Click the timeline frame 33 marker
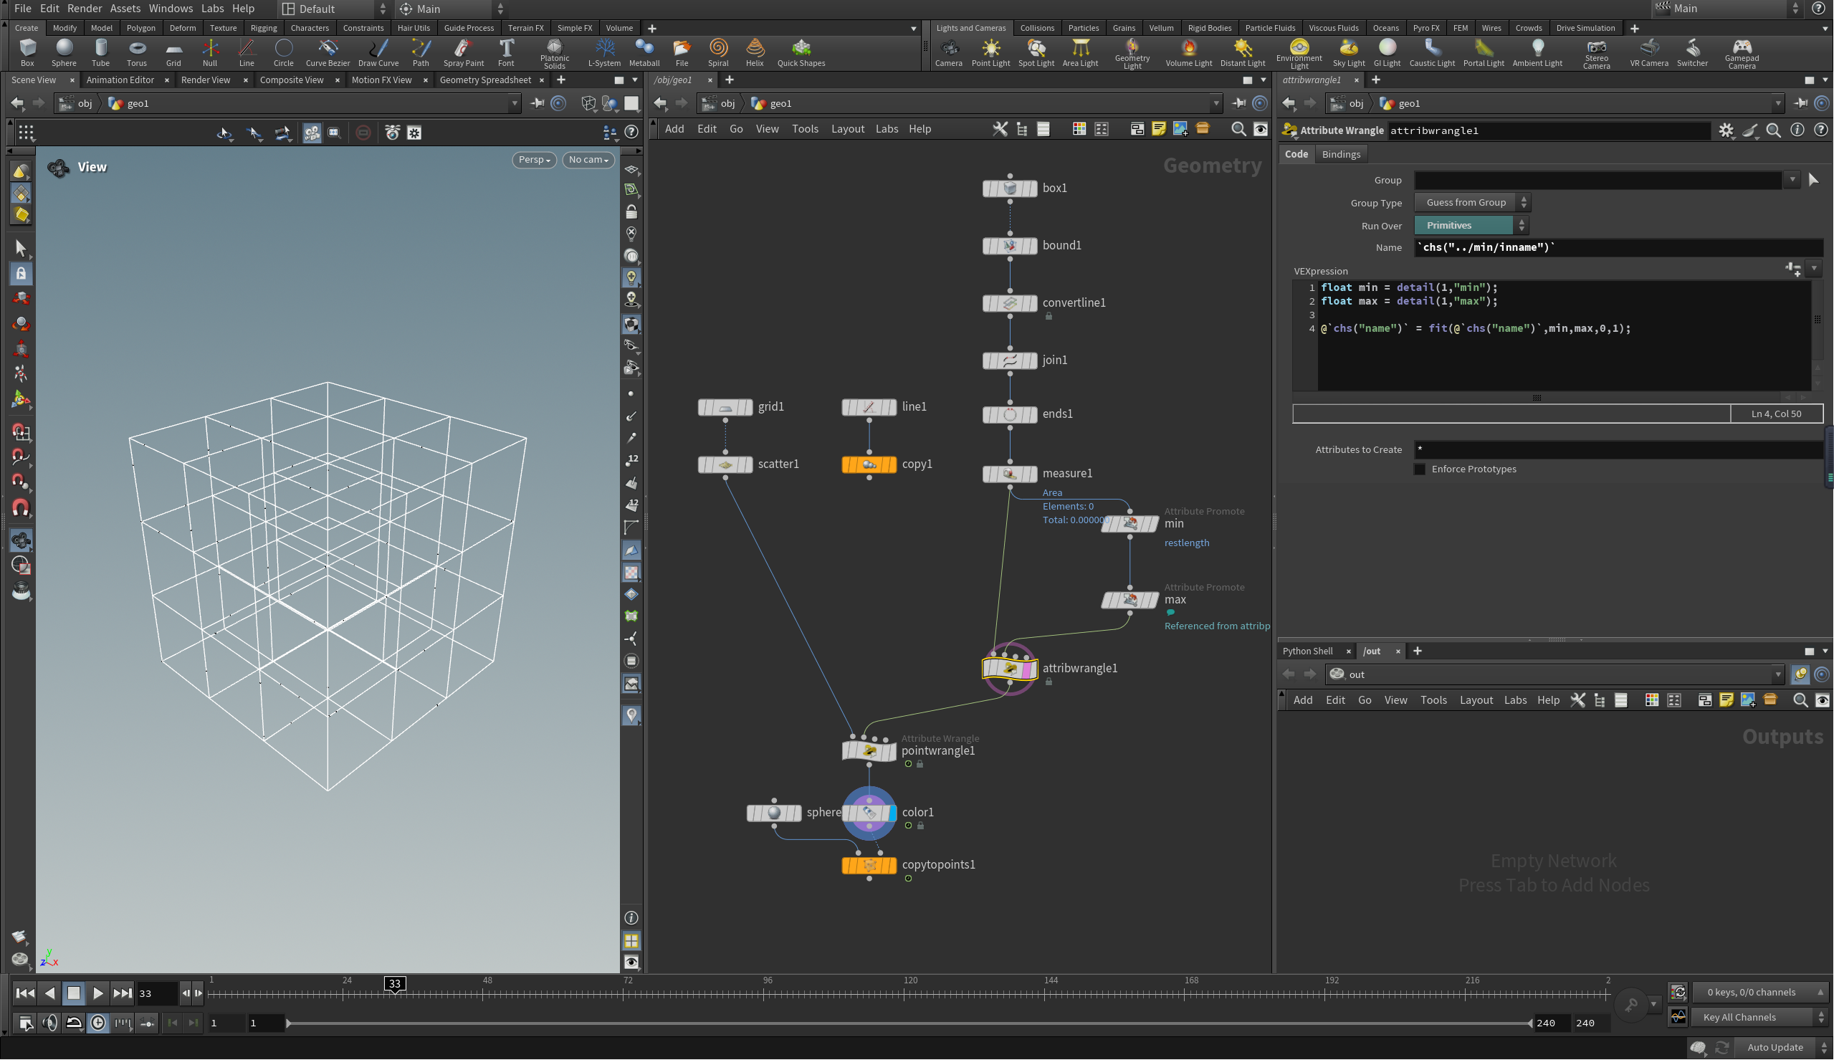1834x1060 pixels. (394, 984)
